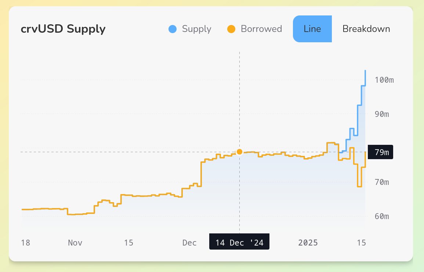
Task: Click the 2025 x-axis label
Action: point(308,243)
